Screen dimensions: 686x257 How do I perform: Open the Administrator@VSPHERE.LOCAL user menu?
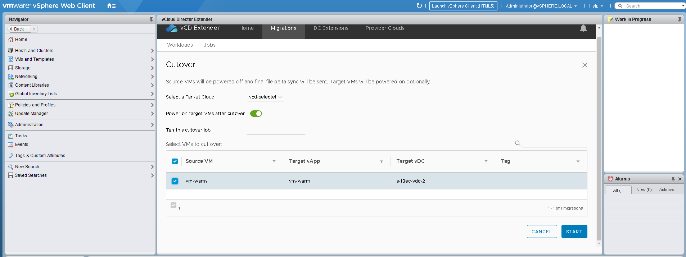tap(541, 6)
